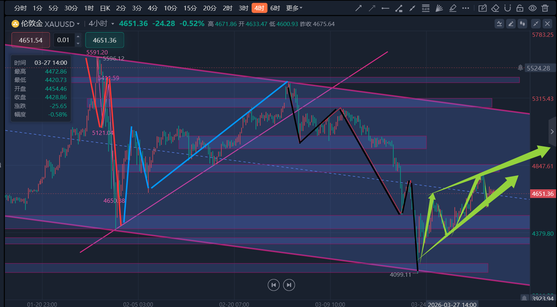
Task: Choose the 0.618 Fibonacci retracement tool
Action: 426,8
